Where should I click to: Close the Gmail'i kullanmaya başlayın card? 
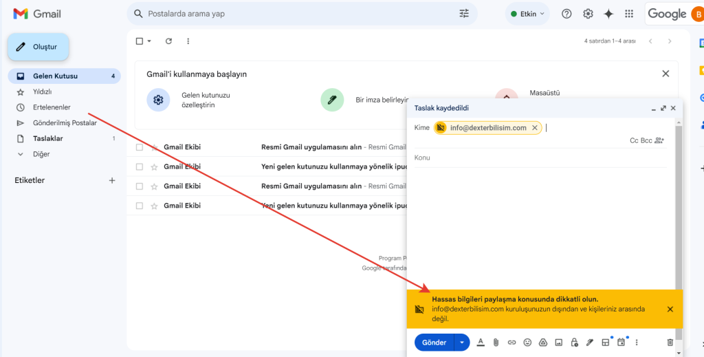coord(665,74)
